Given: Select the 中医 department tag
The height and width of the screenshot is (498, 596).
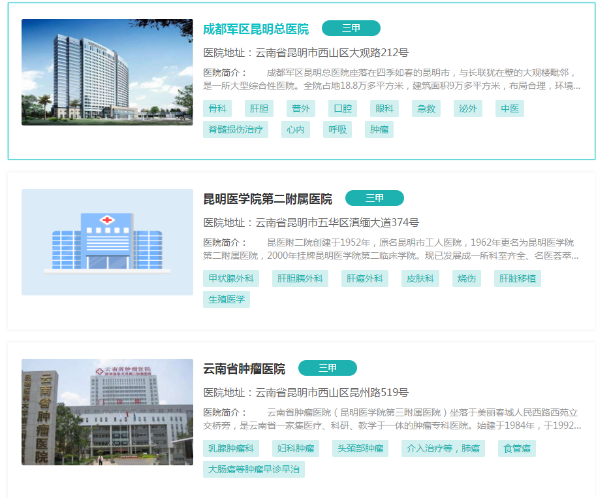Looking at the screenshot, I should (x=510, y=108).
